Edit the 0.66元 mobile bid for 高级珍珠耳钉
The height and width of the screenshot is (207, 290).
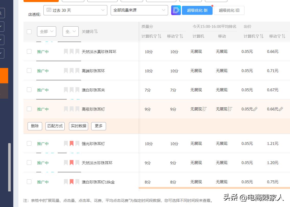[281, 109]
